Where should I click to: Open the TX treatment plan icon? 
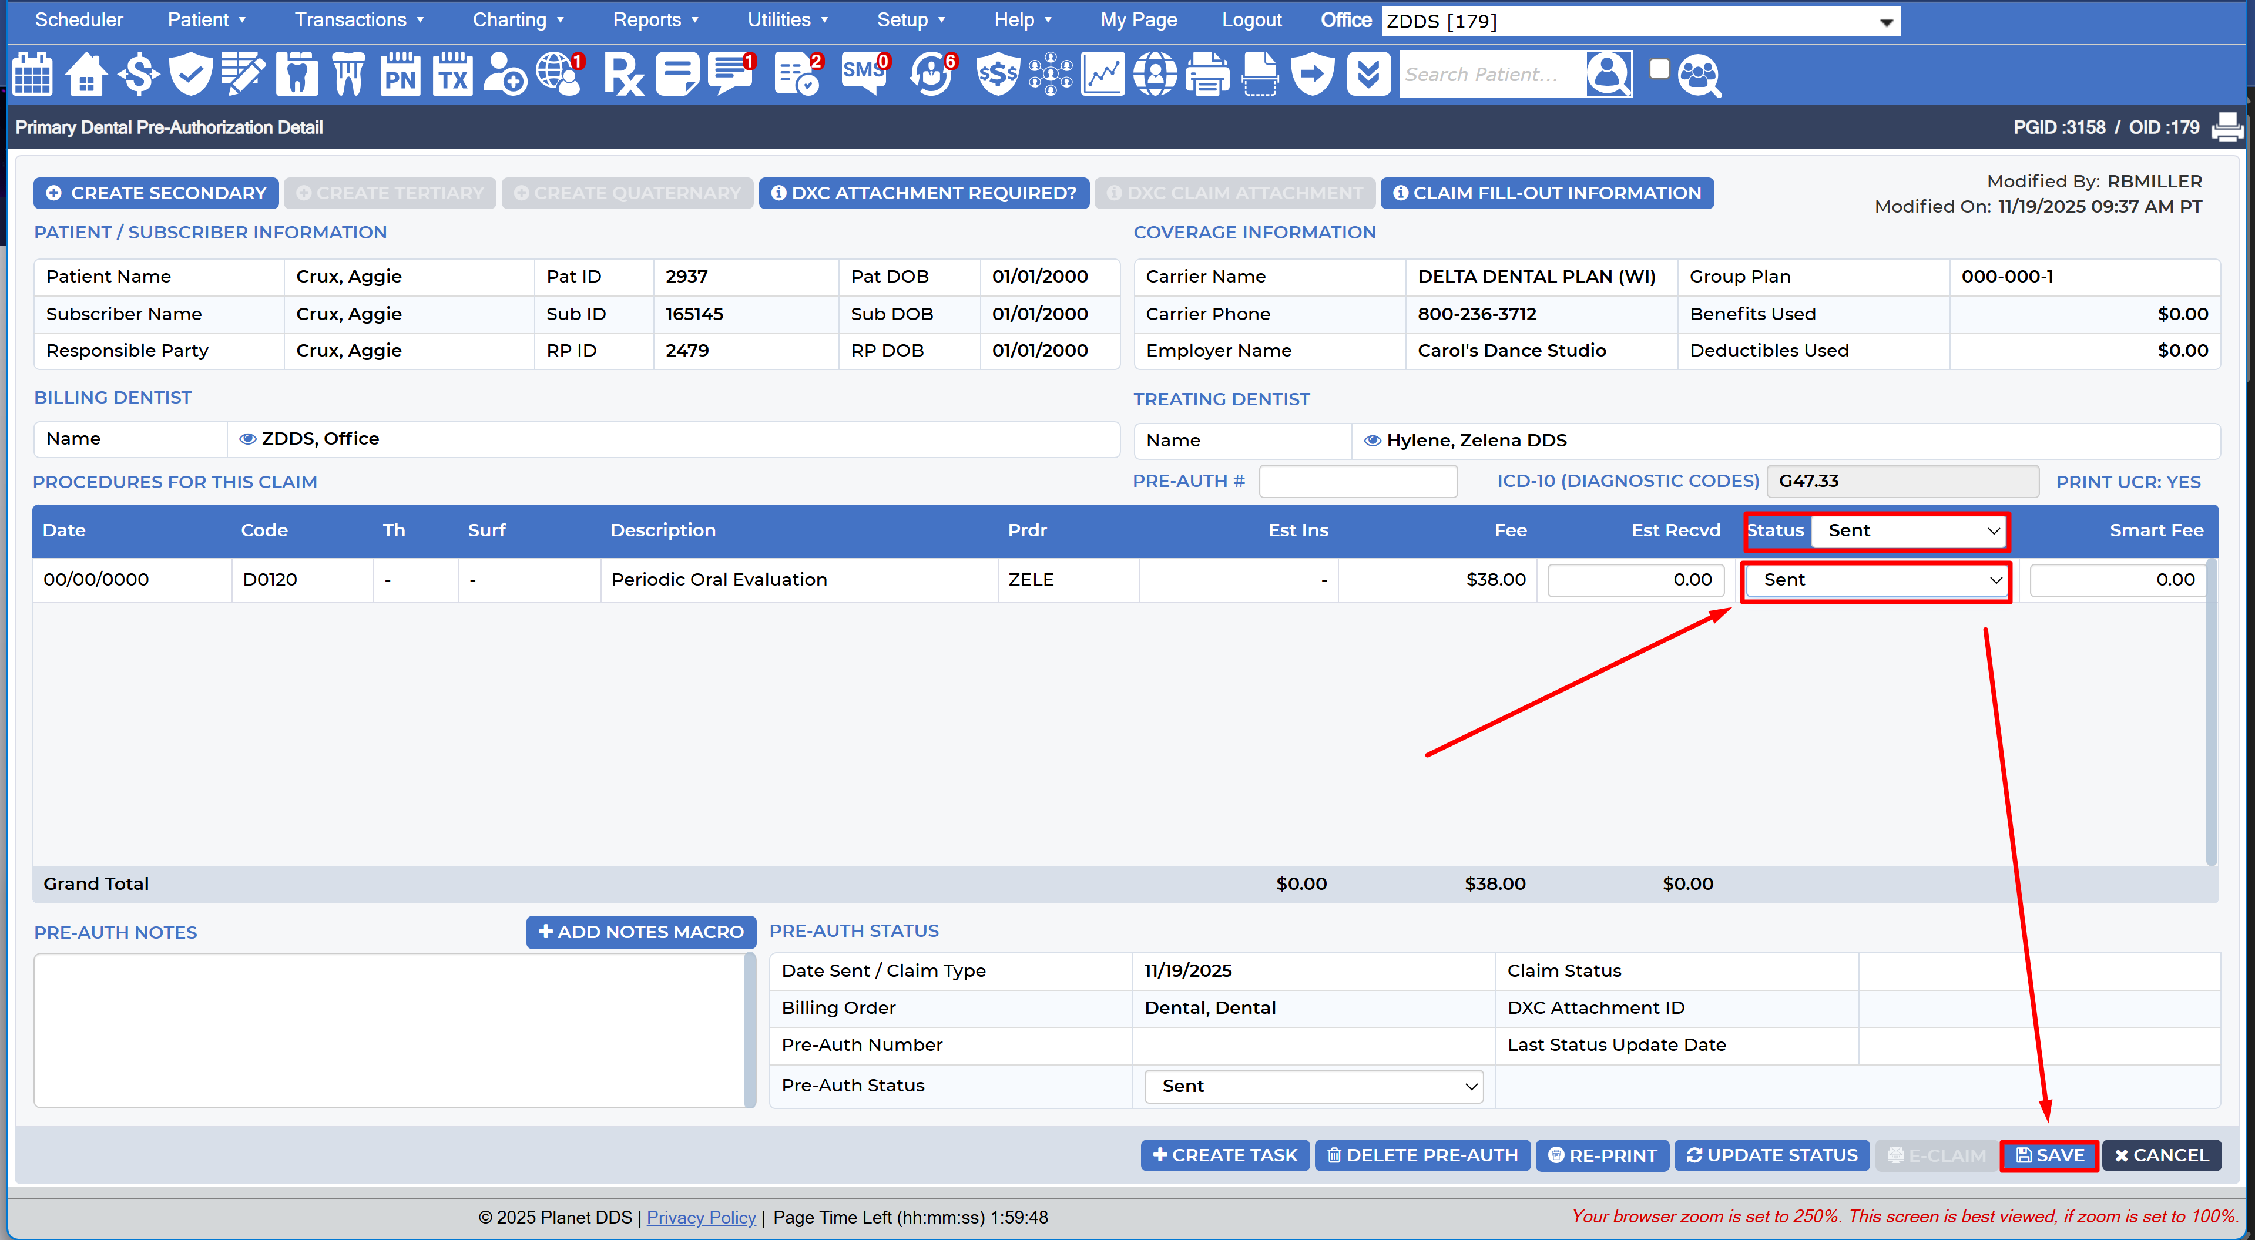click(x=452, y=75)
